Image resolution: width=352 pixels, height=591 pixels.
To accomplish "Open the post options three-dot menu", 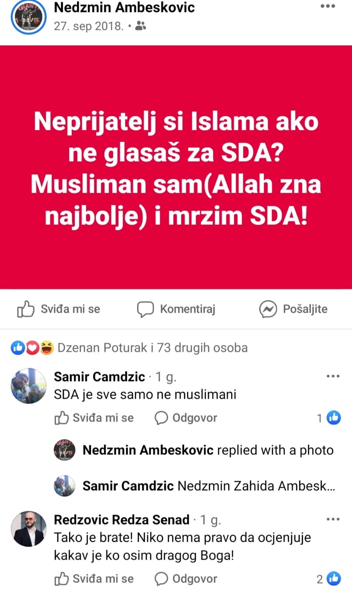I will tap(328, 6).
